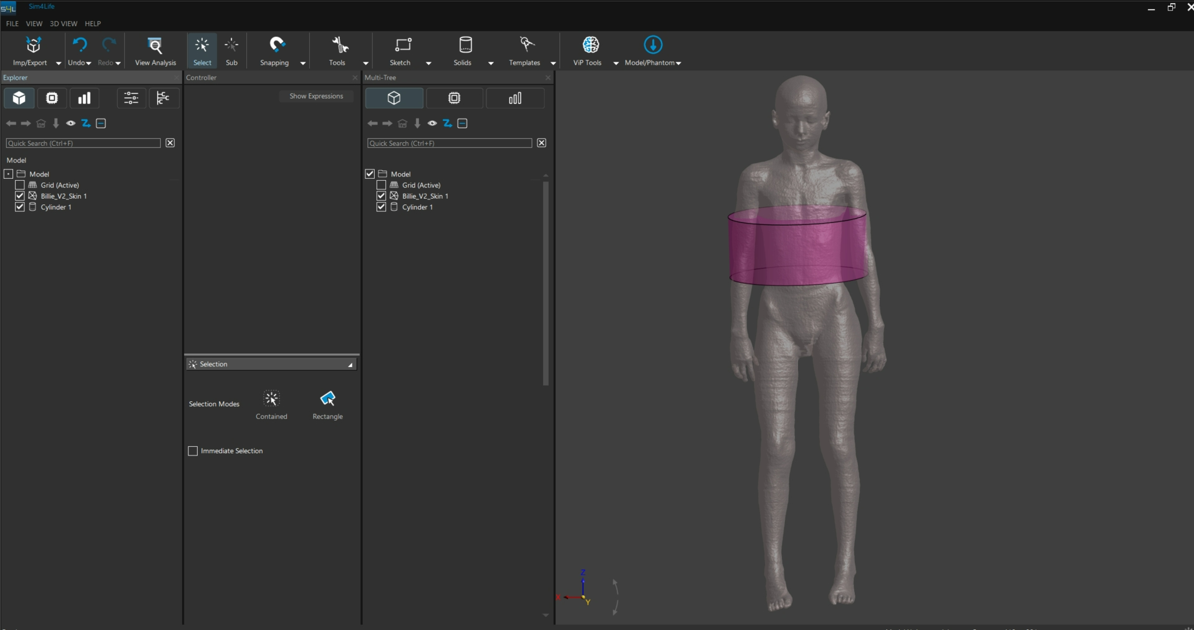Expand the Solids dropdown arrow

point(491,63)
